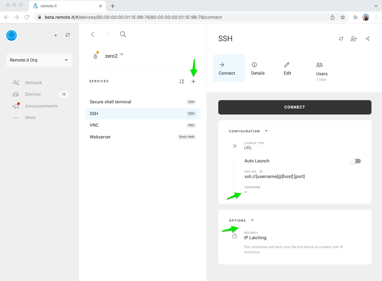
Task: Click the SSH page title
Action: (225, 39)
